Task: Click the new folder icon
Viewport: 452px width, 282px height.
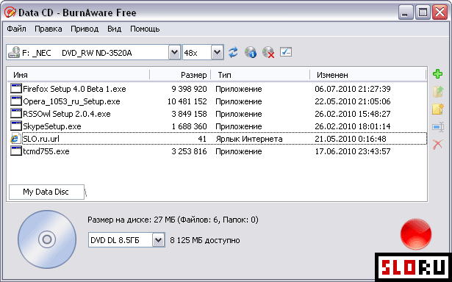Action: 438,109
